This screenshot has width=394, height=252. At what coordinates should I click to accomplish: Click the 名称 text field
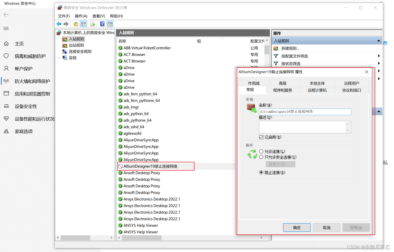[305, 112]
